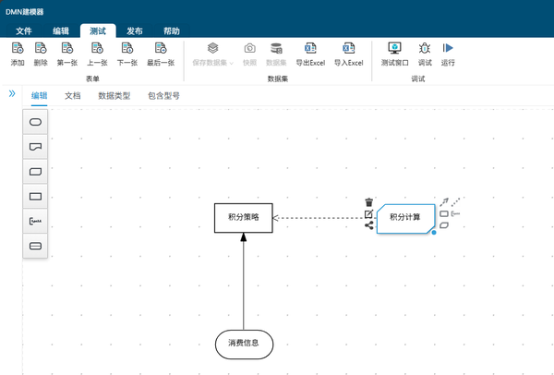Click the 删除 (Delete) form icon
The image size is (554, 375).
pyautogui.click(x=41, y=48)
